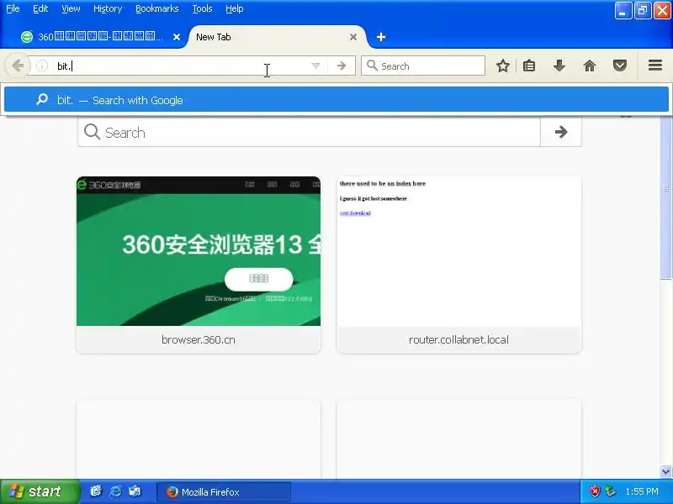
Task: Restore down the Firefox window
Action: point(643,11)
